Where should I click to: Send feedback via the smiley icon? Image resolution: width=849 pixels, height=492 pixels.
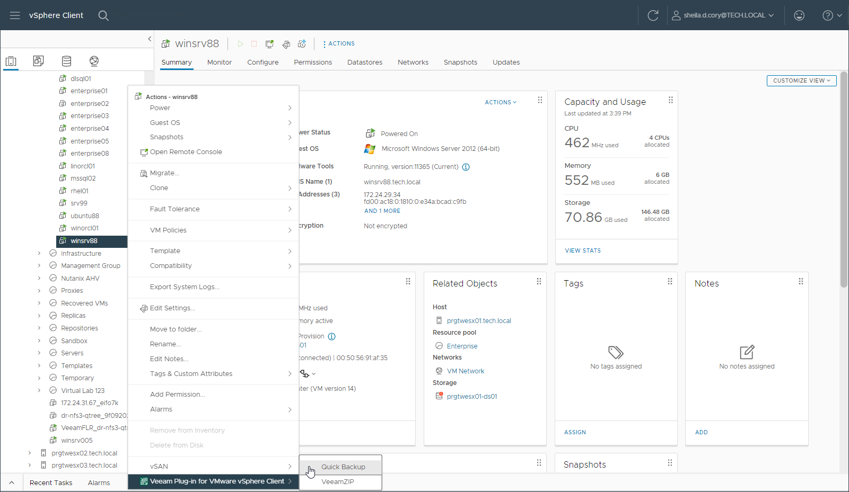pos(799,15)
